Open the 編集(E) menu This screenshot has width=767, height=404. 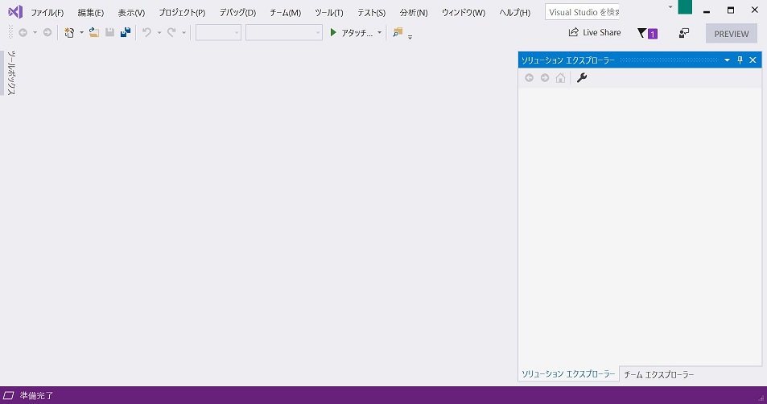pos(90,13)
